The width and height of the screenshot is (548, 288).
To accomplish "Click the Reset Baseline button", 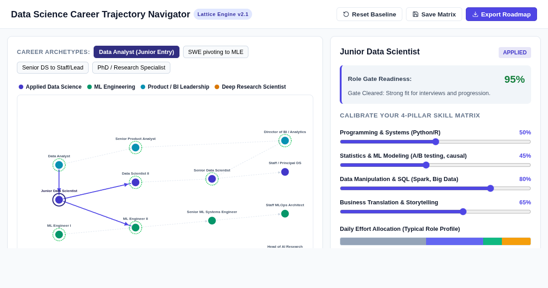I will pos(369,14).
